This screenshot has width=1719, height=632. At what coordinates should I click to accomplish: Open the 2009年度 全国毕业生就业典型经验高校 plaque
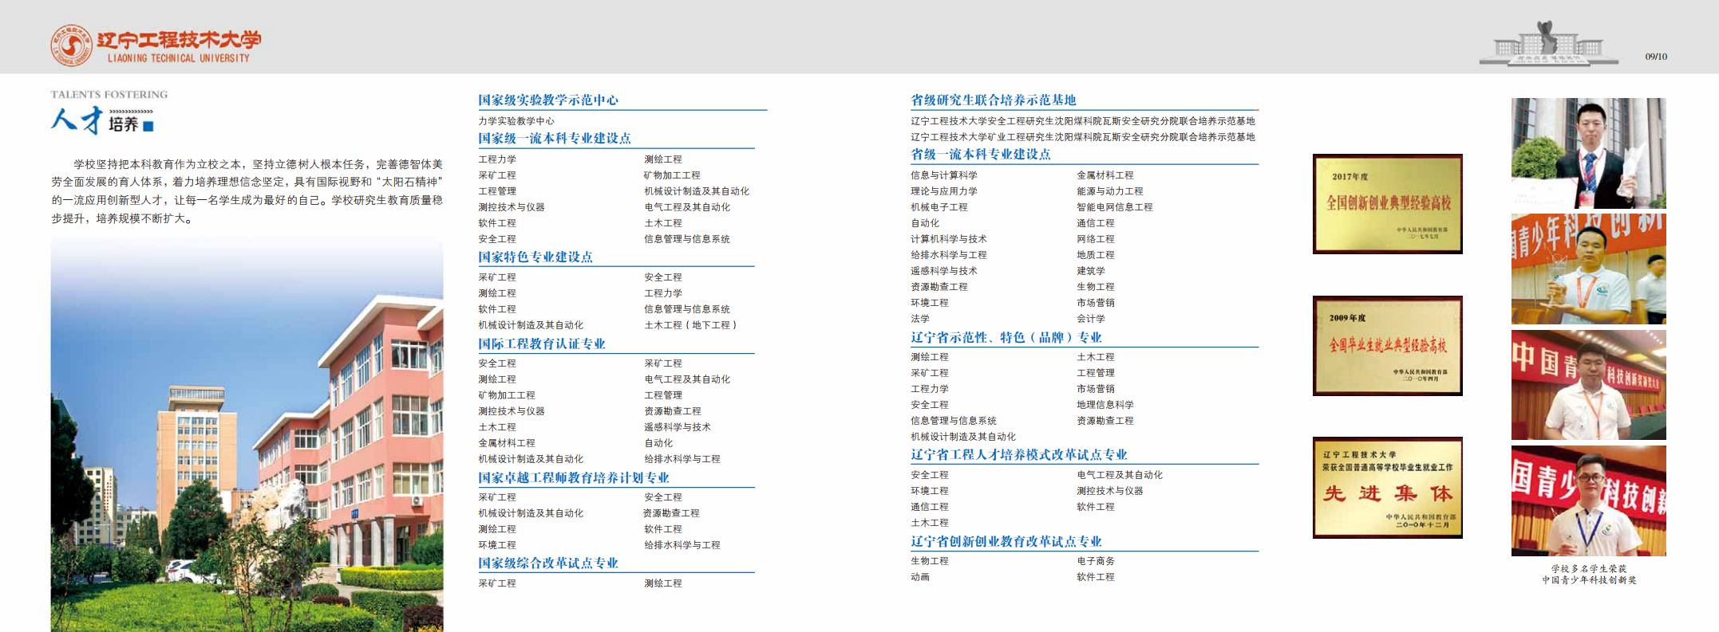coord(1388,346)
